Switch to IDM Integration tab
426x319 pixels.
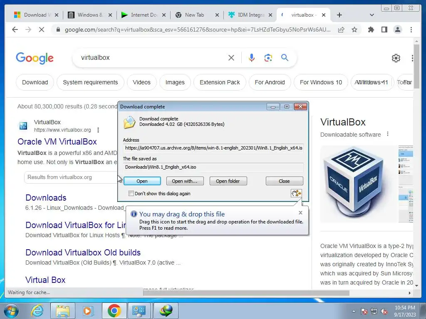click(250, 15)
